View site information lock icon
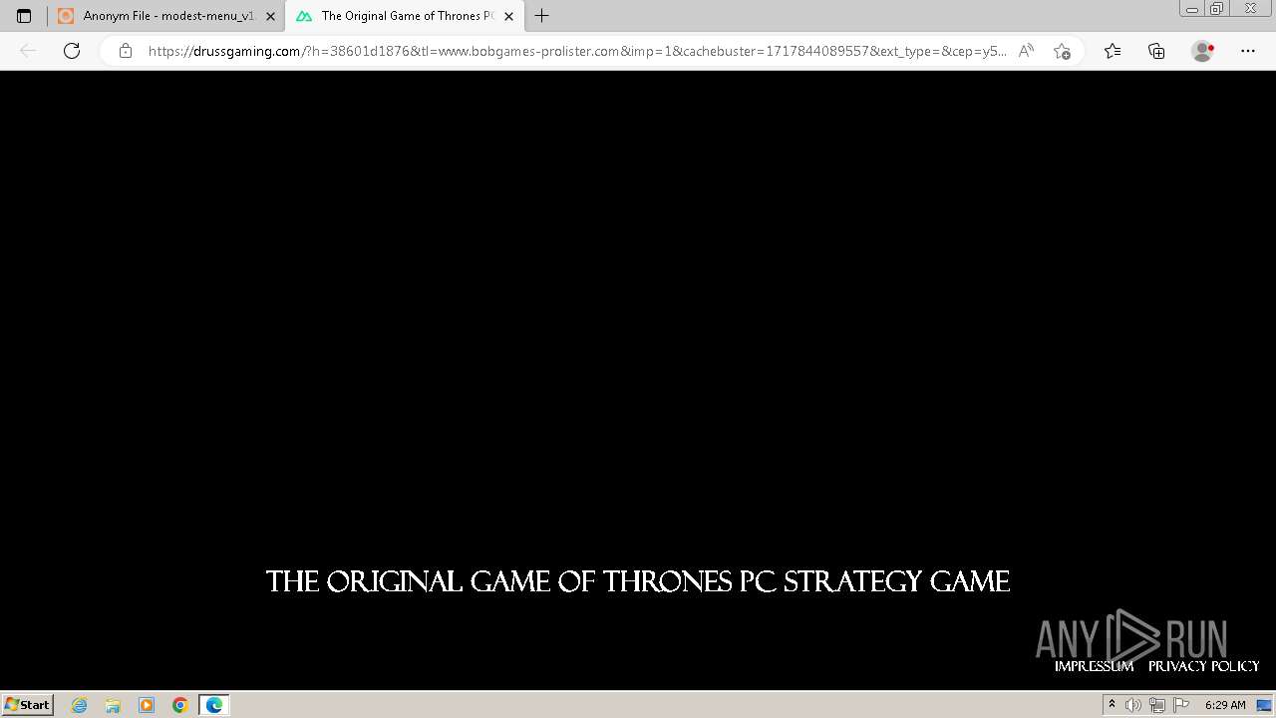The height and width of the screenshot is (718, 1276). (x=125, y=51)
